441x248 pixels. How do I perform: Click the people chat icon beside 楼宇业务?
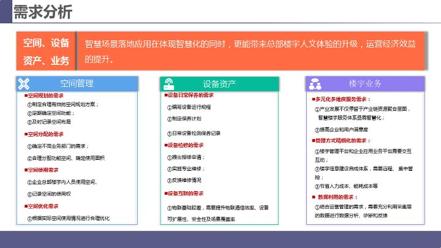pos(315,84)
